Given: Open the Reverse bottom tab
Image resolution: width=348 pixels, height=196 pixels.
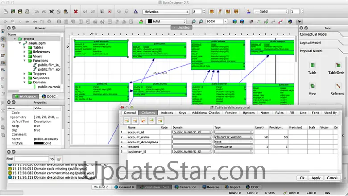Looking at the screenshot, I should coord(211,187).
